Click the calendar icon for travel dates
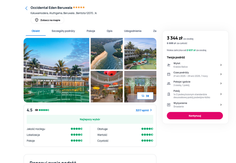The width and height of the screenshot is (236, 163). (169, 74)
